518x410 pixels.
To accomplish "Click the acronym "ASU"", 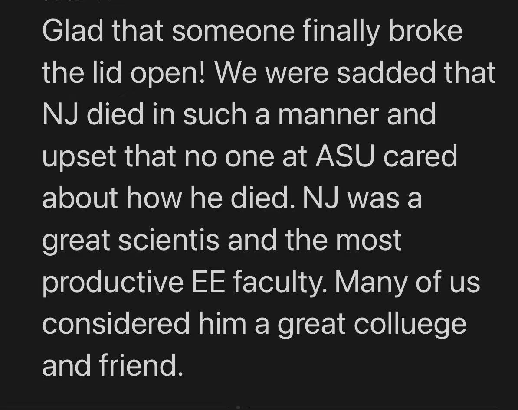I will [x=344, y=156].
